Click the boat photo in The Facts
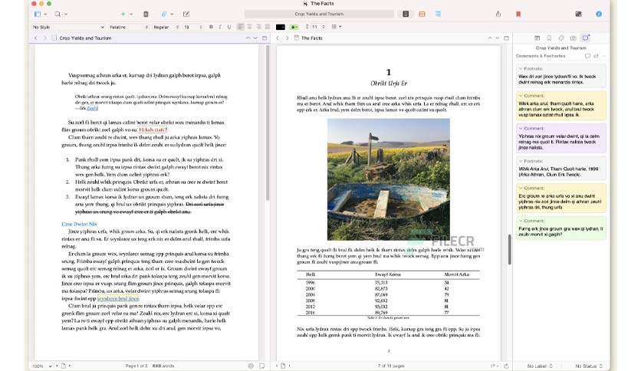 [389, 179]
